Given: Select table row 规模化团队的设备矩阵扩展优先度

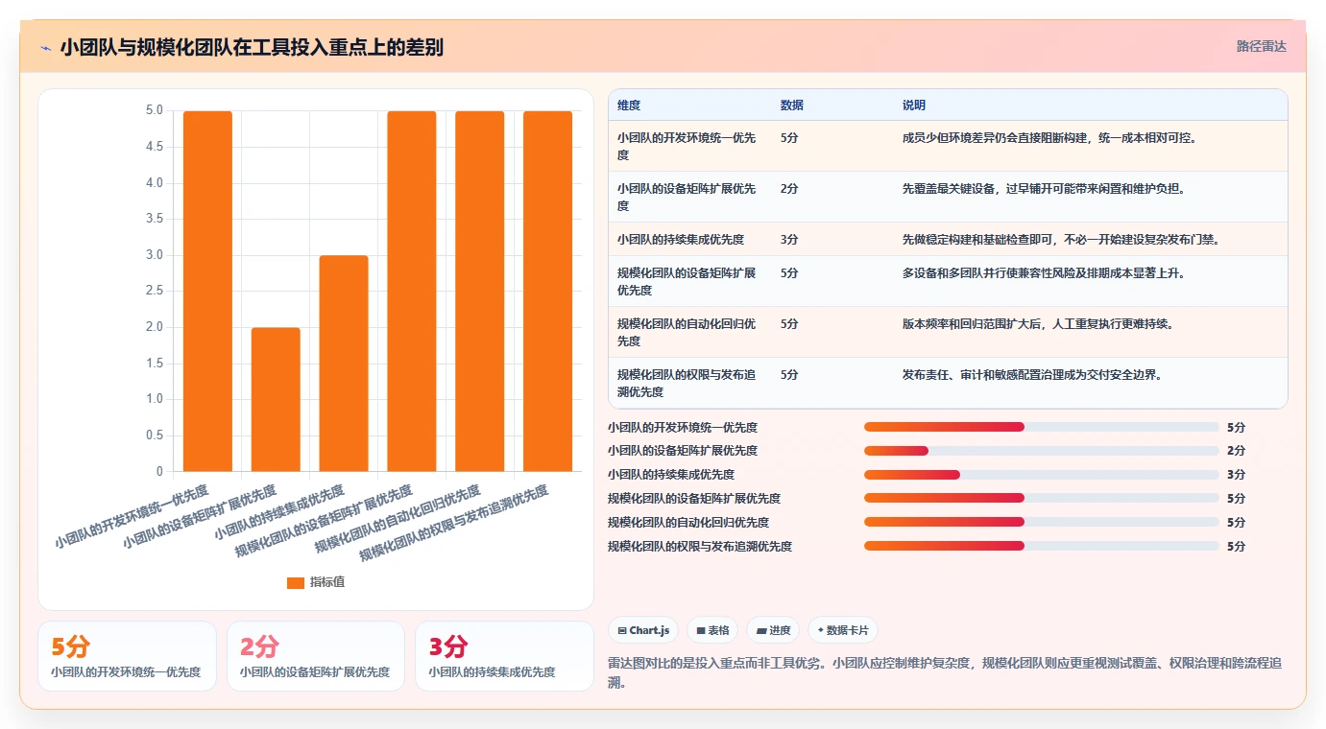Looking at the screenshot, I should click(948, 281).
